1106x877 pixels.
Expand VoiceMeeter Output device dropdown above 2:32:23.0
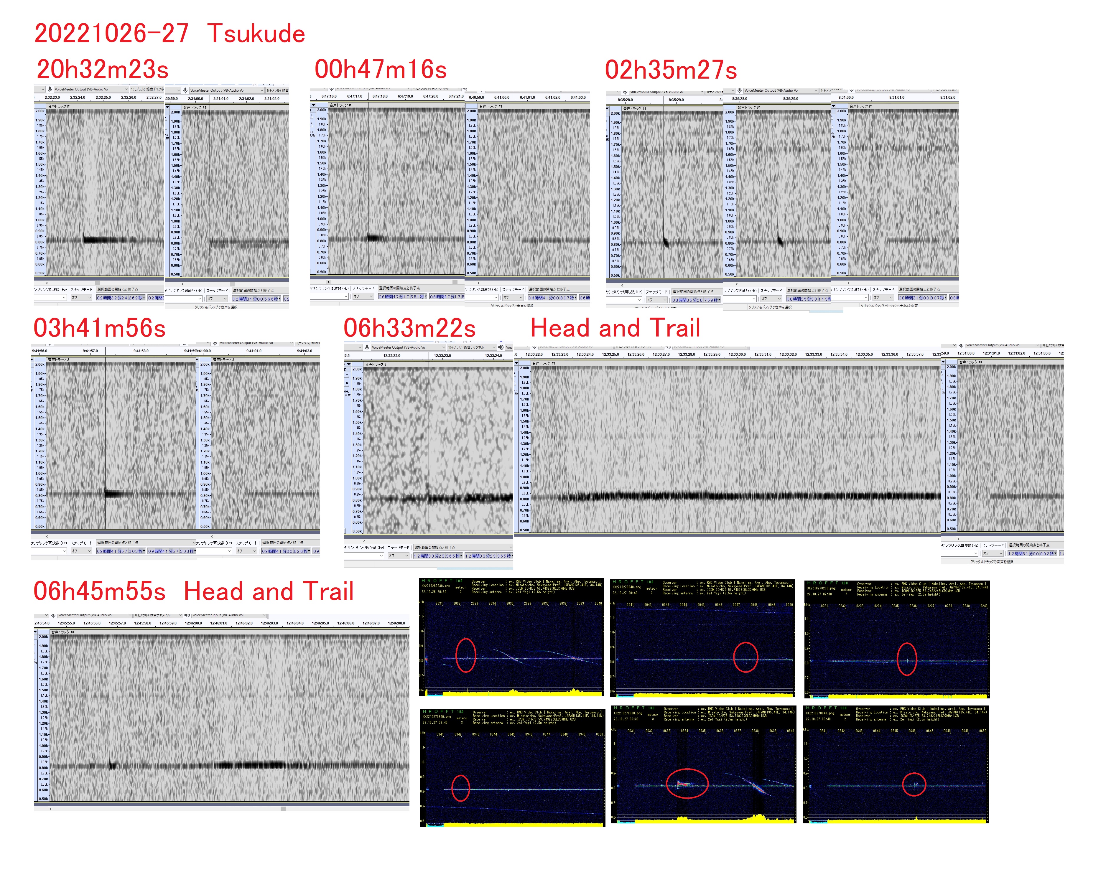pos(126,89)
